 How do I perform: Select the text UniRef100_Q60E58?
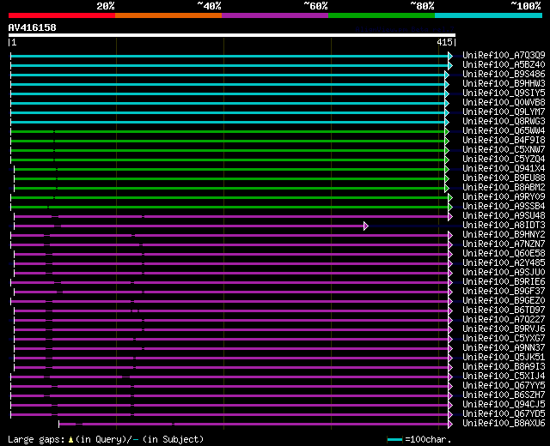504,254
